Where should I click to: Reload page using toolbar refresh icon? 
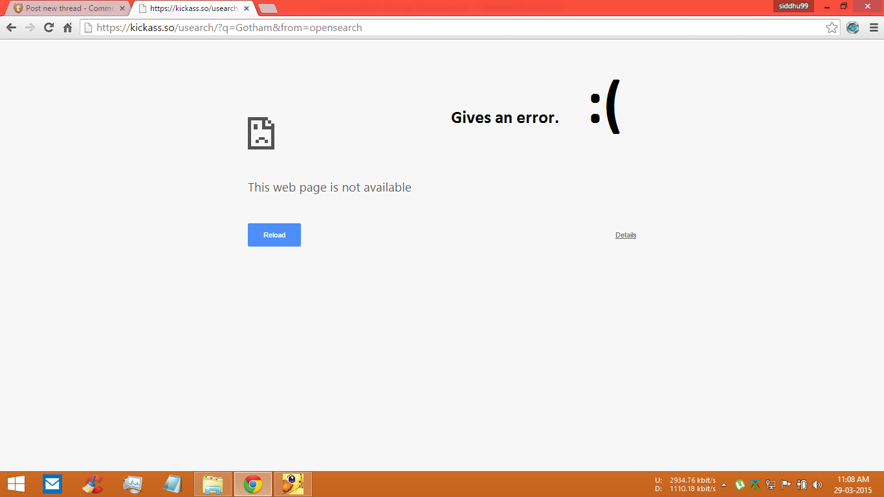(49, 28)
